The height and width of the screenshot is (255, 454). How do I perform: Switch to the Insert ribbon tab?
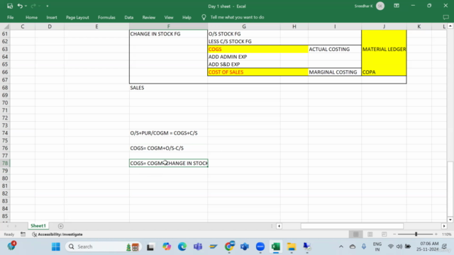(52, 17)
